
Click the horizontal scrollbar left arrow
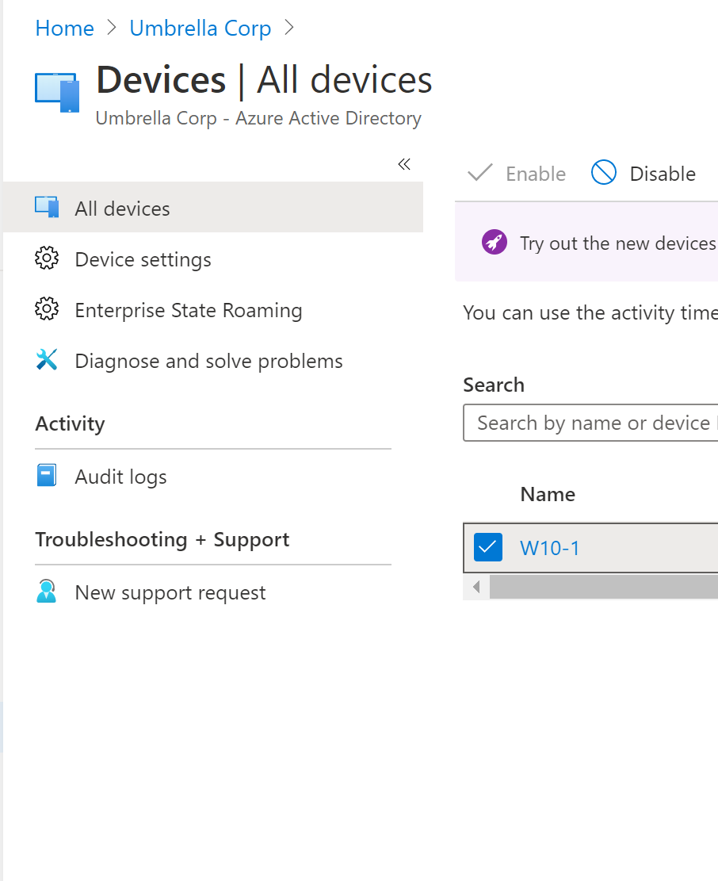point(476,587)
